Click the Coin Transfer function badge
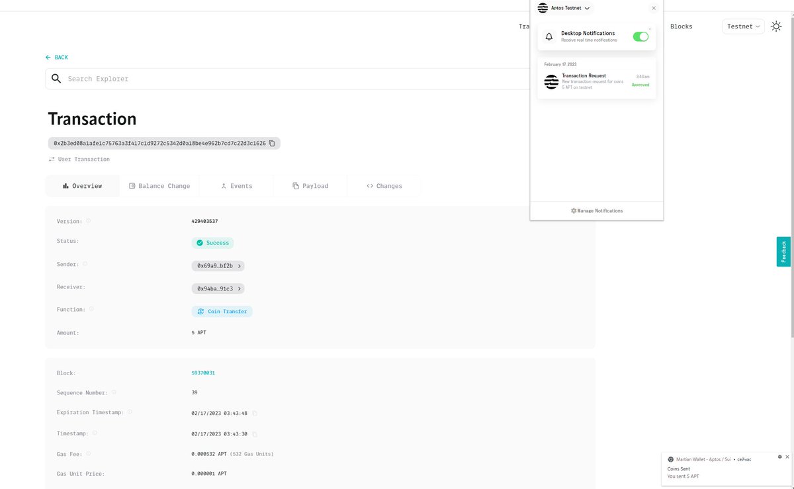The image size is (794, 489). coord(222,312)
